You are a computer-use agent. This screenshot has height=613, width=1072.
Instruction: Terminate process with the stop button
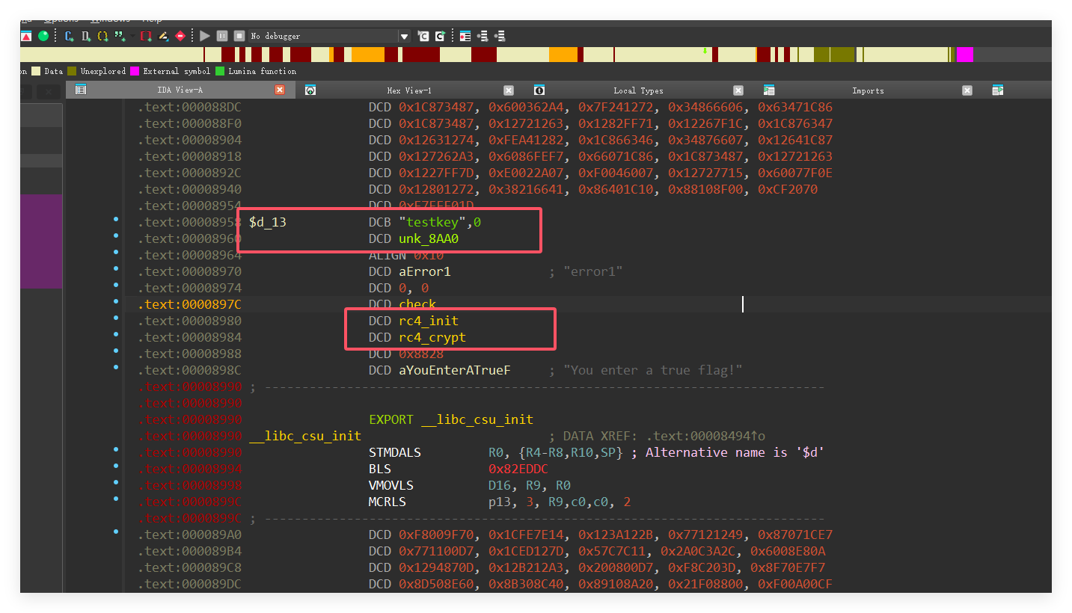pos(239,36)
